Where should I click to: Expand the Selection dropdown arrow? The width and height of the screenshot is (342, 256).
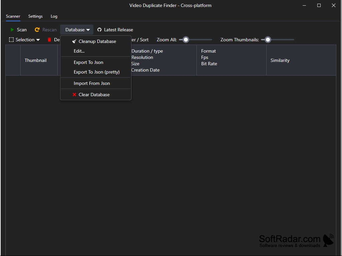[x=38, y=40]
